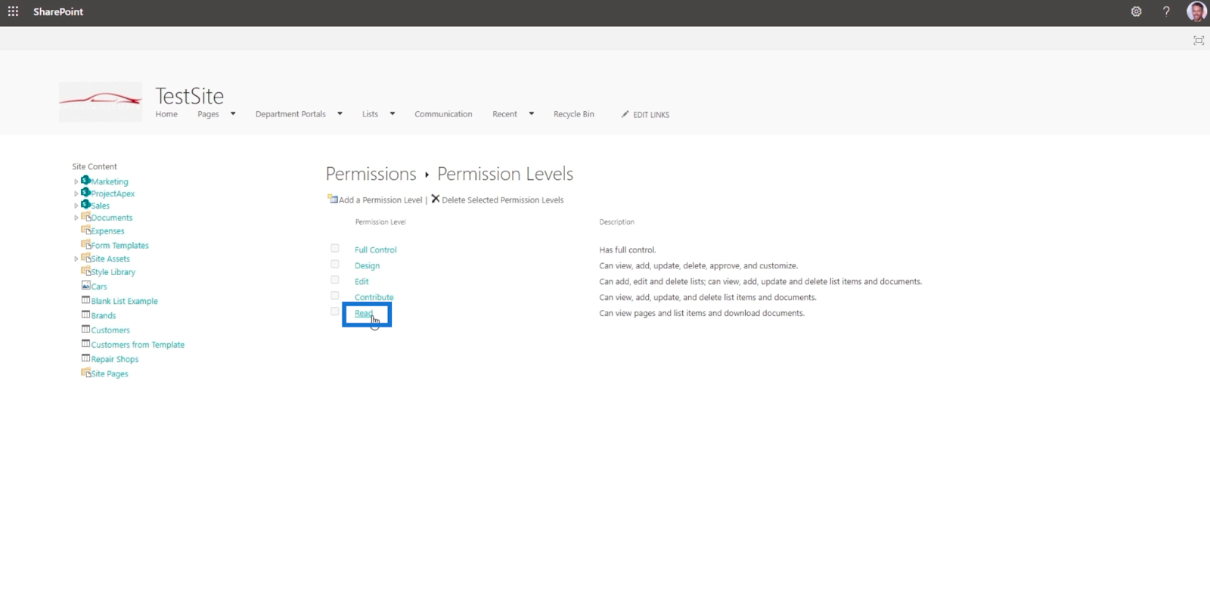
Task: Open the Department Portals navigation item
Action: [x=290, y=114]
